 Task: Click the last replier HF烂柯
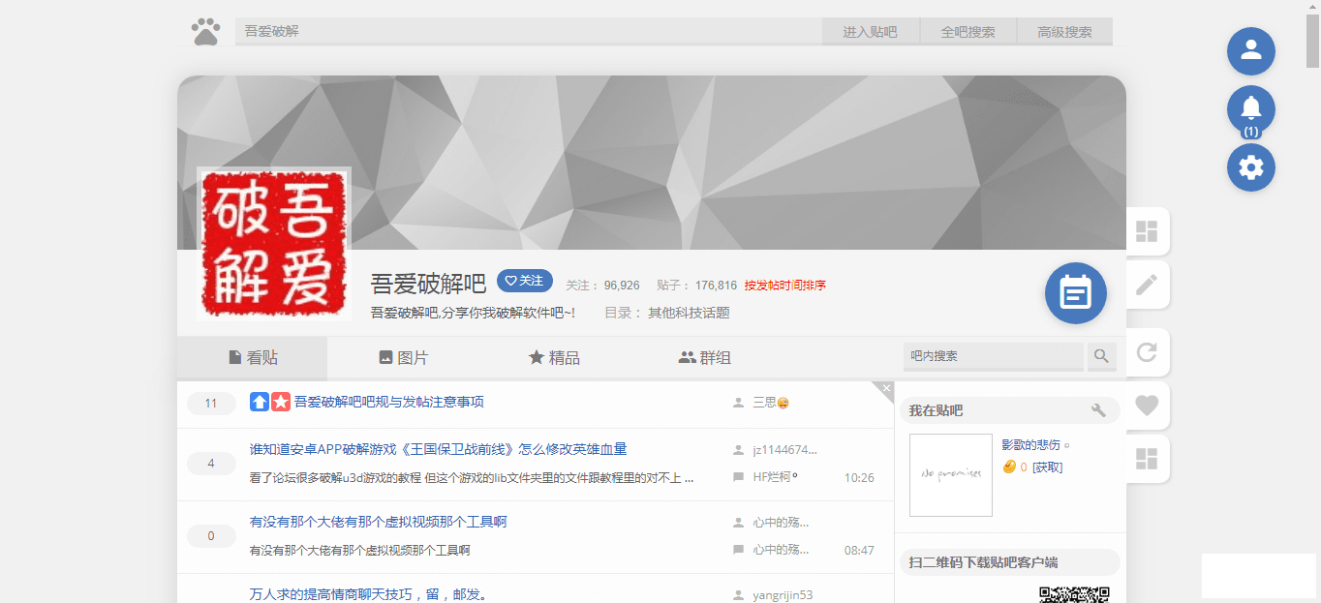[776, 477]
